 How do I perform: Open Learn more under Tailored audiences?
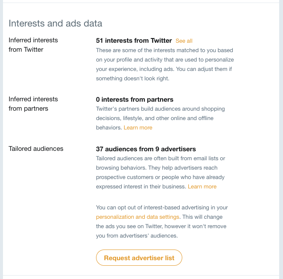(x=202, y=186)
